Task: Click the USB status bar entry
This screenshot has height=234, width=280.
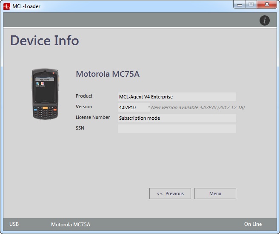Action: click(14, 224)
